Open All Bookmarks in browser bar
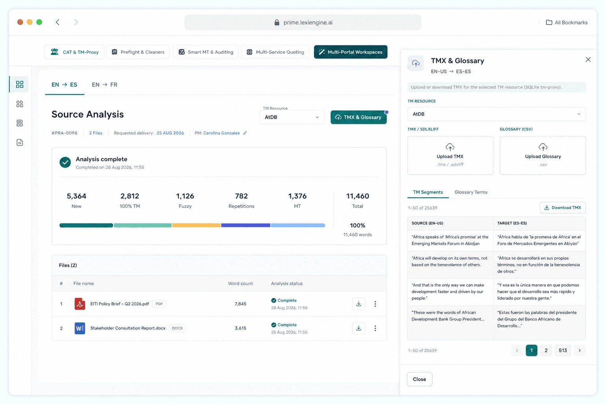Screen dimensions: 606x404 (x=567, y=22)
